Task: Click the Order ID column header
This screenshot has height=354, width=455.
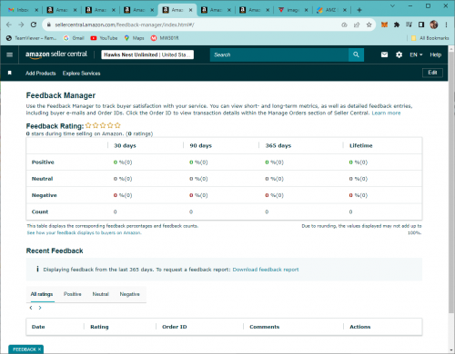Action: (175, 327)
